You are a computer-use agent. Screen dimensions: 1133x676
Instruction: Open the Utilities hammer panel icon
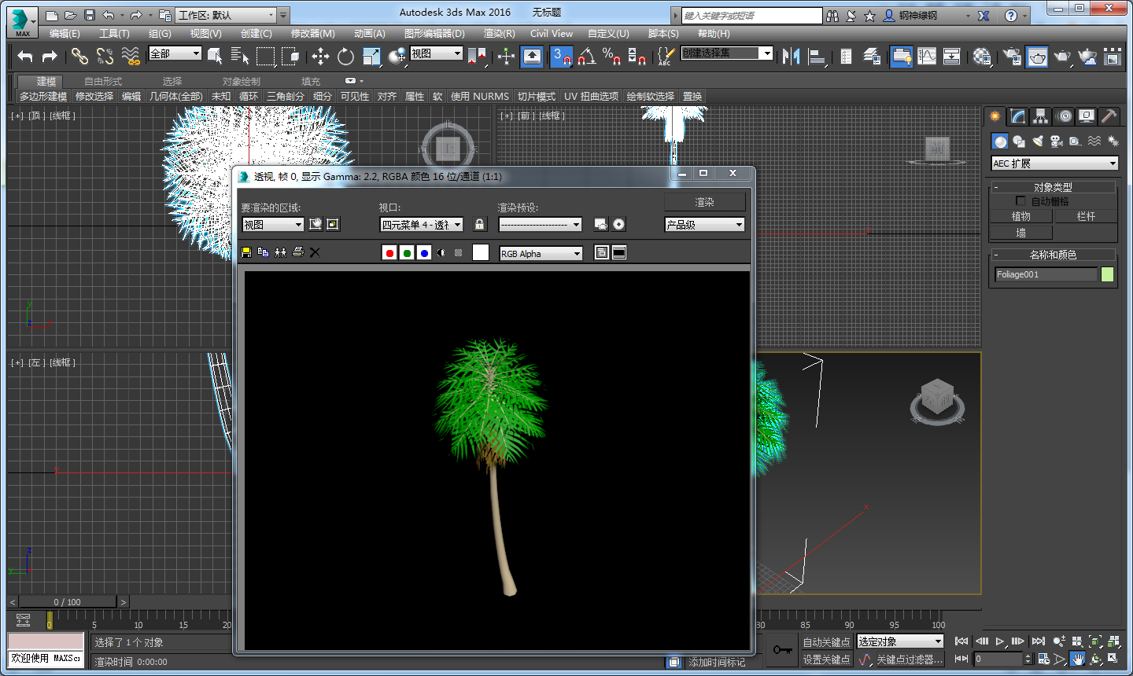(x=1109, y=116)
